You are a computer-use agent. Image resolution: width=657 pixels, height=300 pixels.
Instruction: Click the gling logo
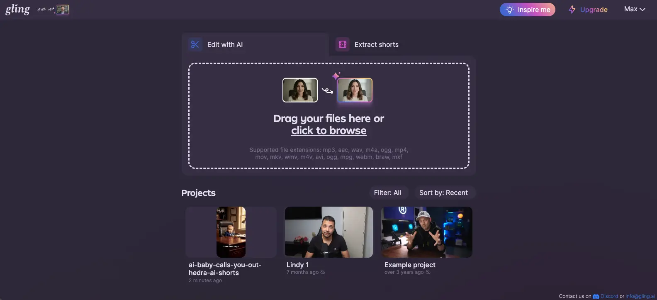[x=17, y=9]
